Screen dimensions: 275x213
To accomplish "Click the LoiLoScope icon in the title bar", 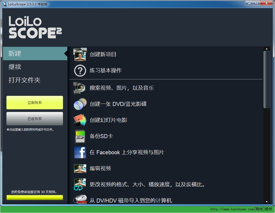I will pos(5,4).
